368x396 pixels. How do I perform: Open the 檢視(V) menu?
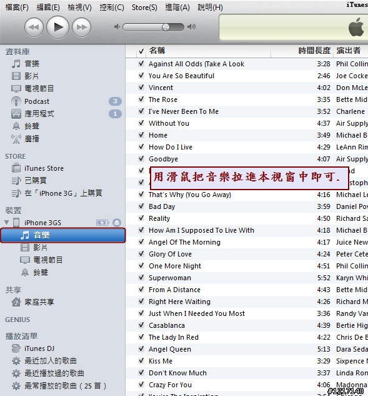point(80,8)
